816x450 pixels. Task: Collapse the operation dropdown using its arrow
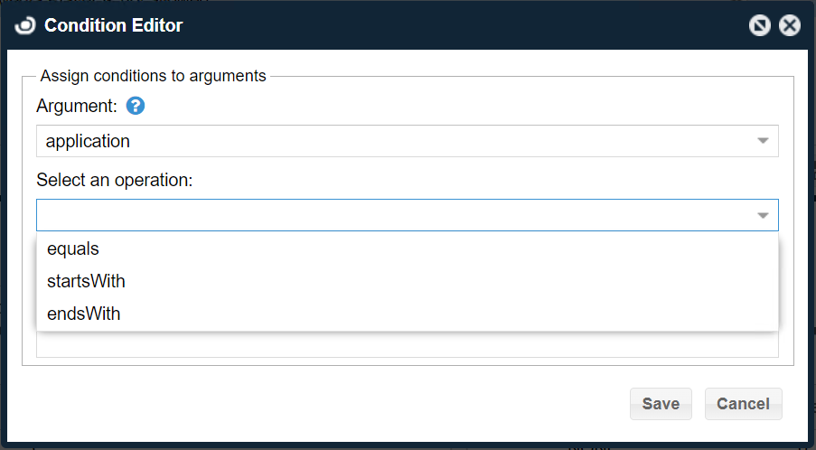[x=764, y=215]
